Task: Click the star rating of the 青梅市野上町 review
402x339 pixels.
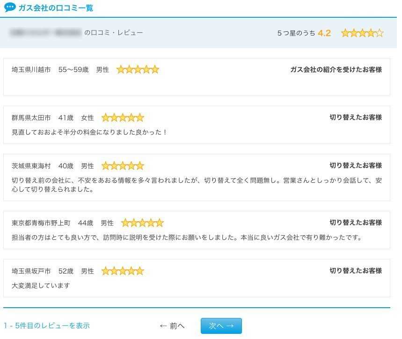Action: pyautogui.click(x=142, y=223)
